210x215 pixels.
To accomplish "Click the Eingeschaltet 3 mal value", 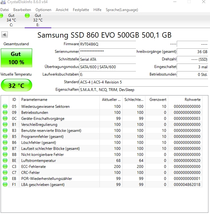I will (192, 67).
